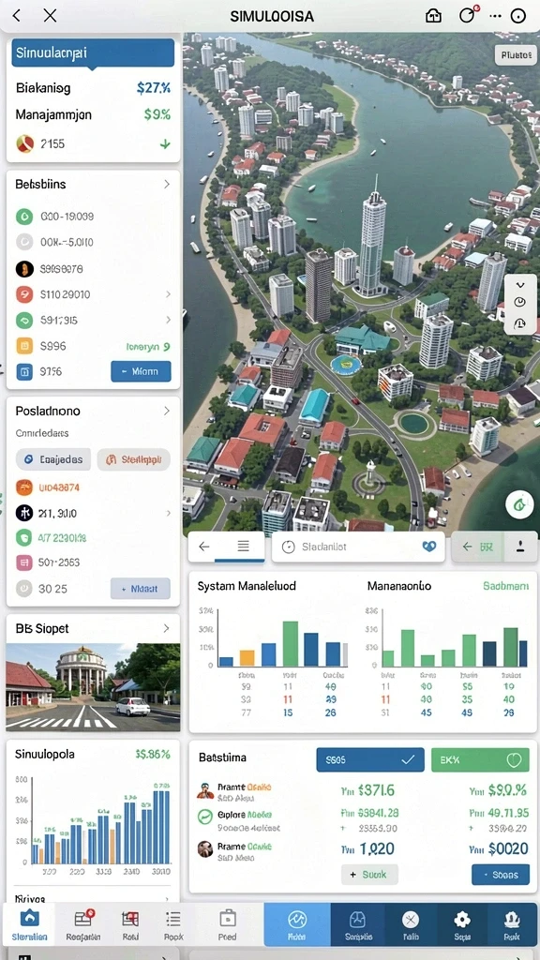
Task: Collapse map sidebar with down chevron
Action: [x=520, y=285]
